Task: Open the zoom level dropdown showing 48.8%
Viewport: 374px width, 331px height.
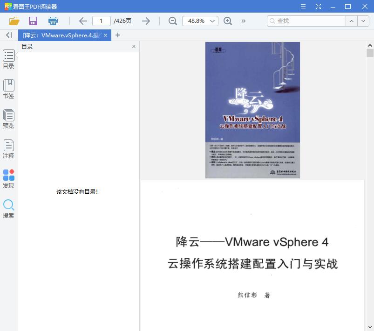Action: coord(200,21)
